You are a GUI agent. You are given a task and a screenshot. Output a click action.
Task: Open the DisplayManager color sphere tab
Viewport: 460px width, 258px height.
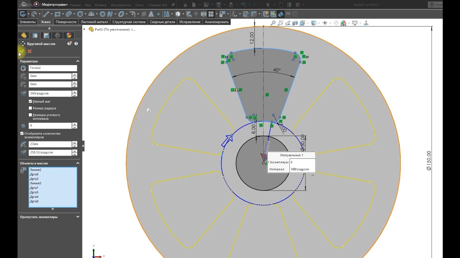point(69,35)
